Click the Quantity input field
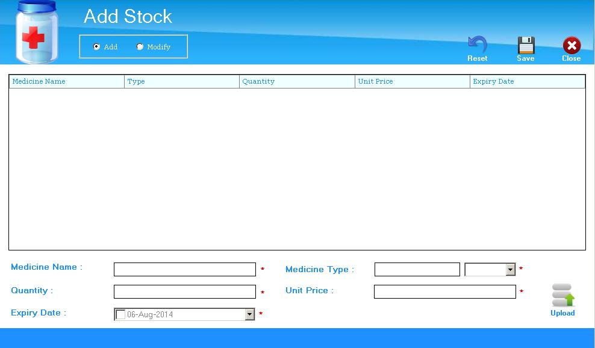Viewport: 595px width, 348px height. click(x=185, y=292)
